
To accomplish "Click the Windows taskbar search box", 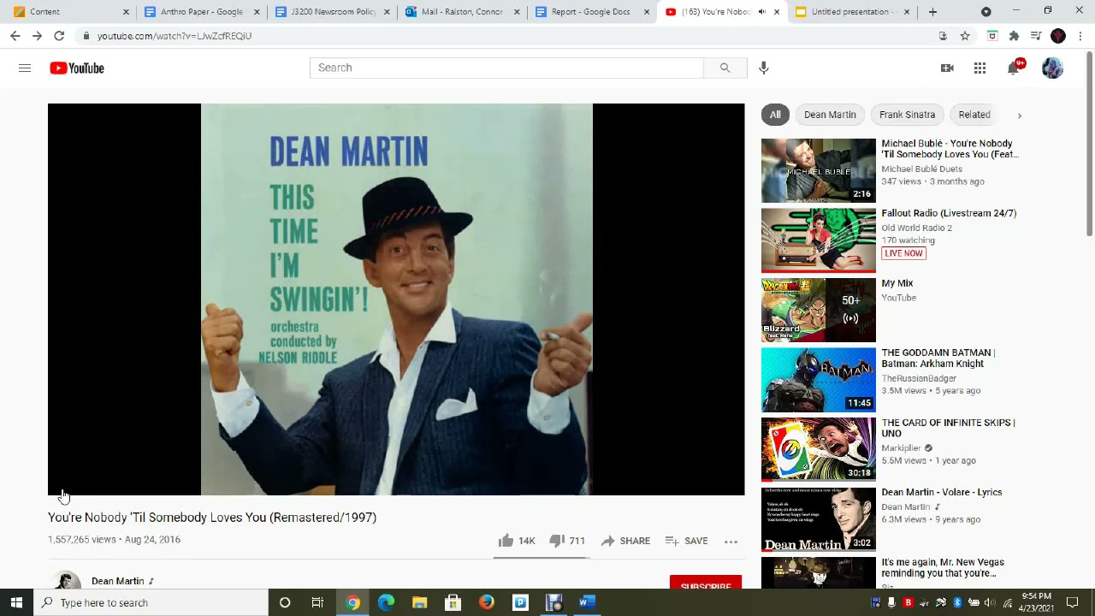I will [x=151, y=602].
